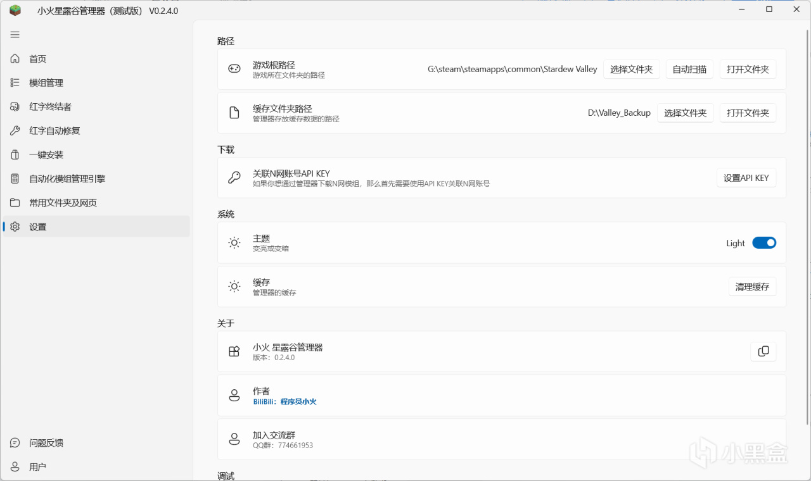Click the sun icon in 主题 row
Image resolution: width=811 pixels, height=481 pixels.
click(x=234, y=243)
